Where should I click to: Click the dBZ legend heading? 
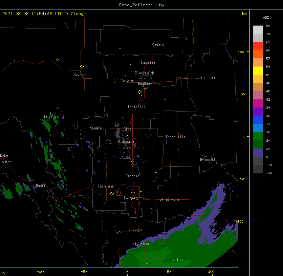coord(266,18)
